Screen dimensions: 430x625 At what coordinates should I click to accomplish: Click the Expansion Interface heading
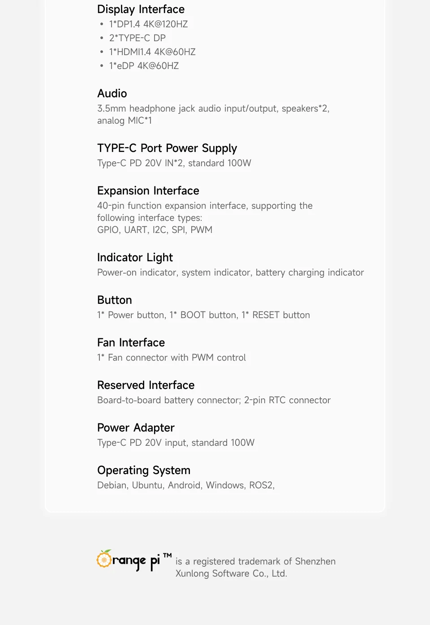[x=148, y=191]
